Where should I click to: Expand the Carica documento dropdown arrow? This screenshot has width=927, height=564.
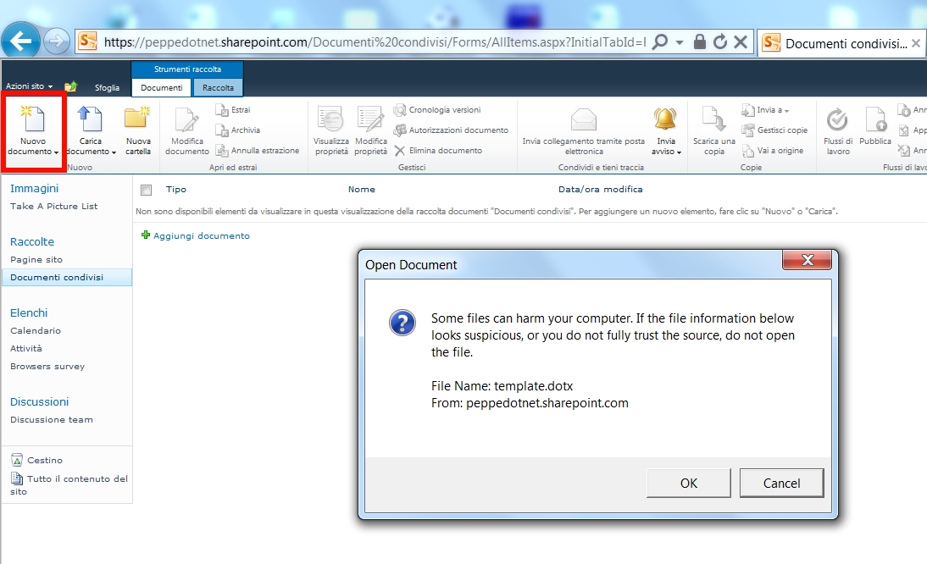coord(114,152)
